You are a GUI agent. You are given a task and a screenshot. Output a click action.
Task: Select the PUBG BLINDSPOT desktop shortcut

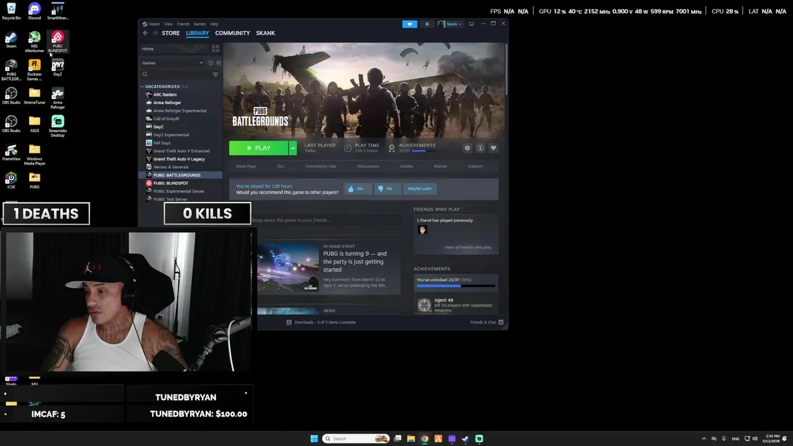(58, 42)
